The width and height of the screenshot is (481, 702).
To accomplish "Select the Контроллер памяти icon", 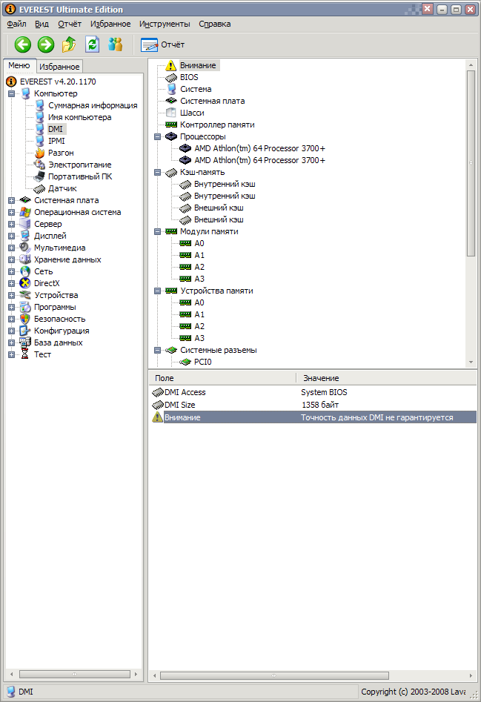I will (x=171, y=125).
